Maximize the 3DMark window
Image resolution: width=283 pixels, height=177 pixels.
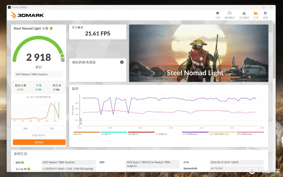click(263, 7)
